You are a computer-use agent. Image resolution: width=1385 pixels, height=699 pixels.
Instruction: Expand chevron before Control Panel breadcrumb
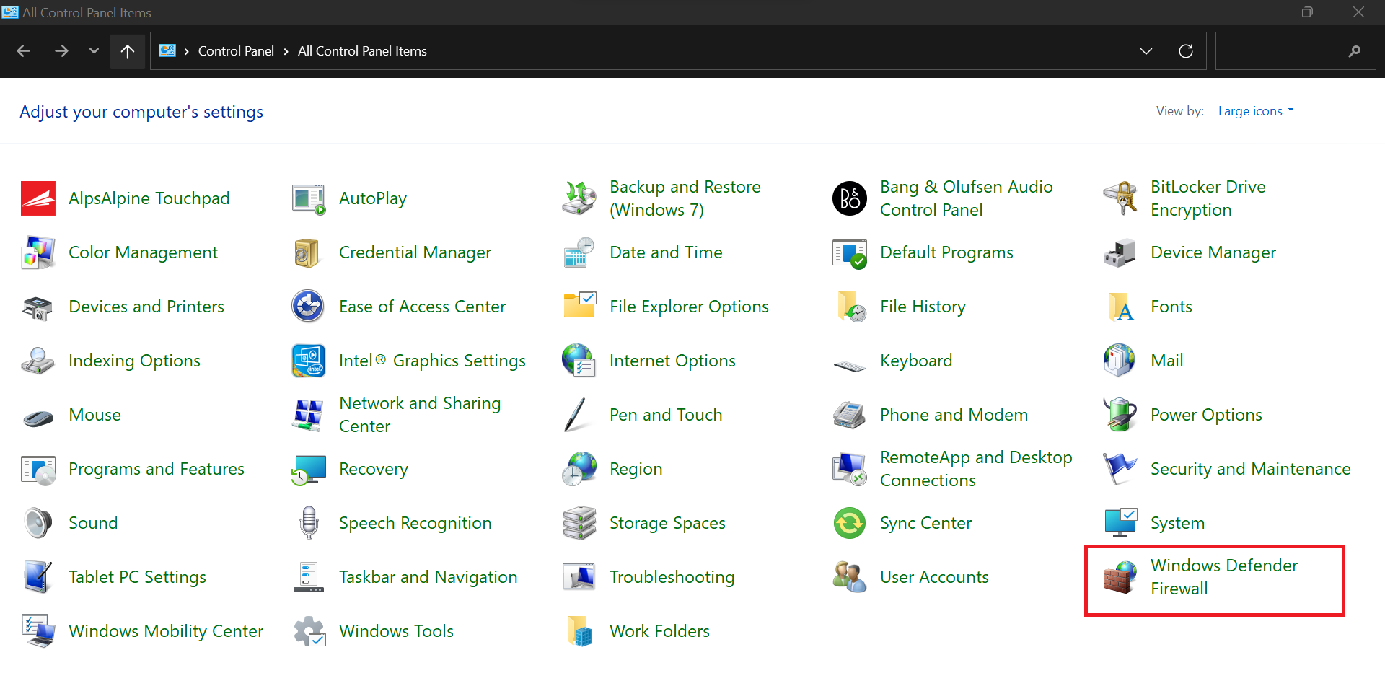point(186,51)
